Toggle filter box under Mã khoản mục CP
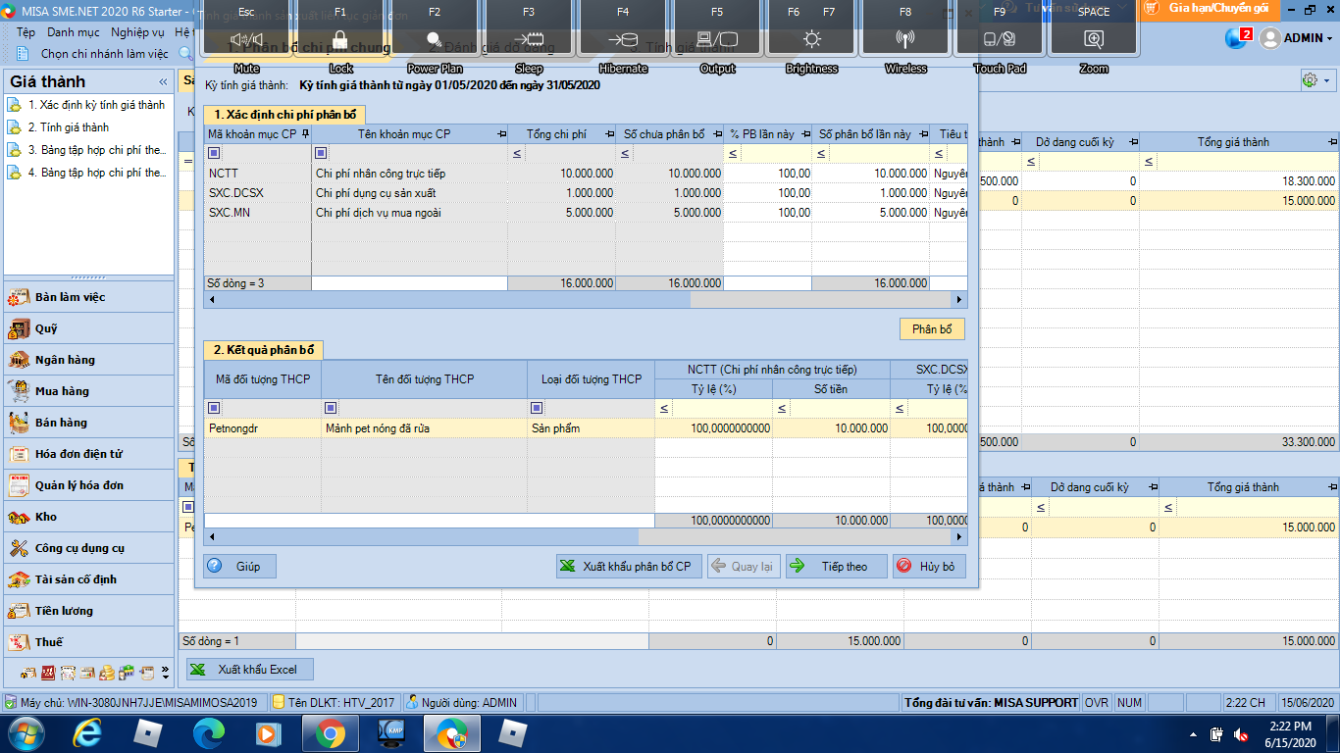 tap(215, 153)
